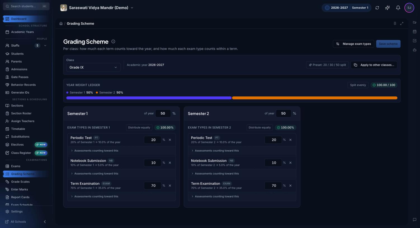Viewport: 420px width, 228px height.
Task: Open the SJ user avatar menu
Action: click(409, 8)
